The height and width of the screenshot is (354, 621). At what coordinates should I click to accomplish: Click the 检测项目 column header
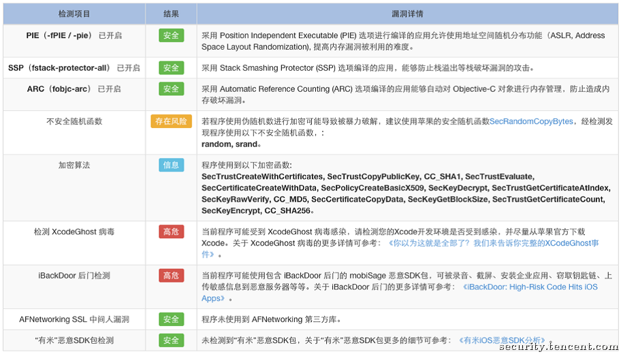click(74, 14)
